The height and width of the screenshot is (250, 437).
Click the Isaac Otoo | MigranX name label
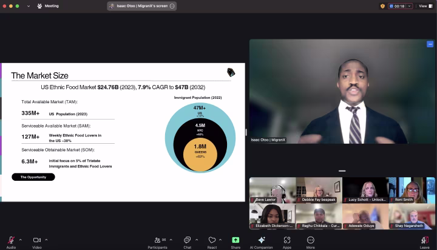[x=268, y=140]
